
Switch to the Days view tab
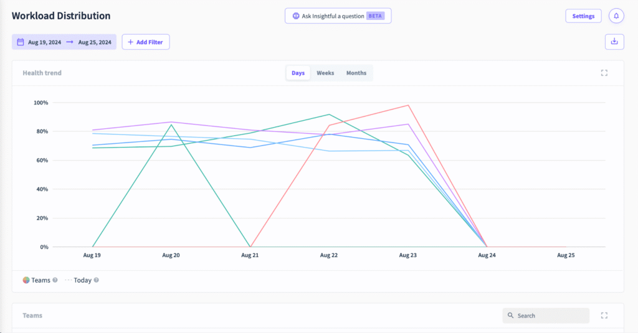click(x=298, y=73)
